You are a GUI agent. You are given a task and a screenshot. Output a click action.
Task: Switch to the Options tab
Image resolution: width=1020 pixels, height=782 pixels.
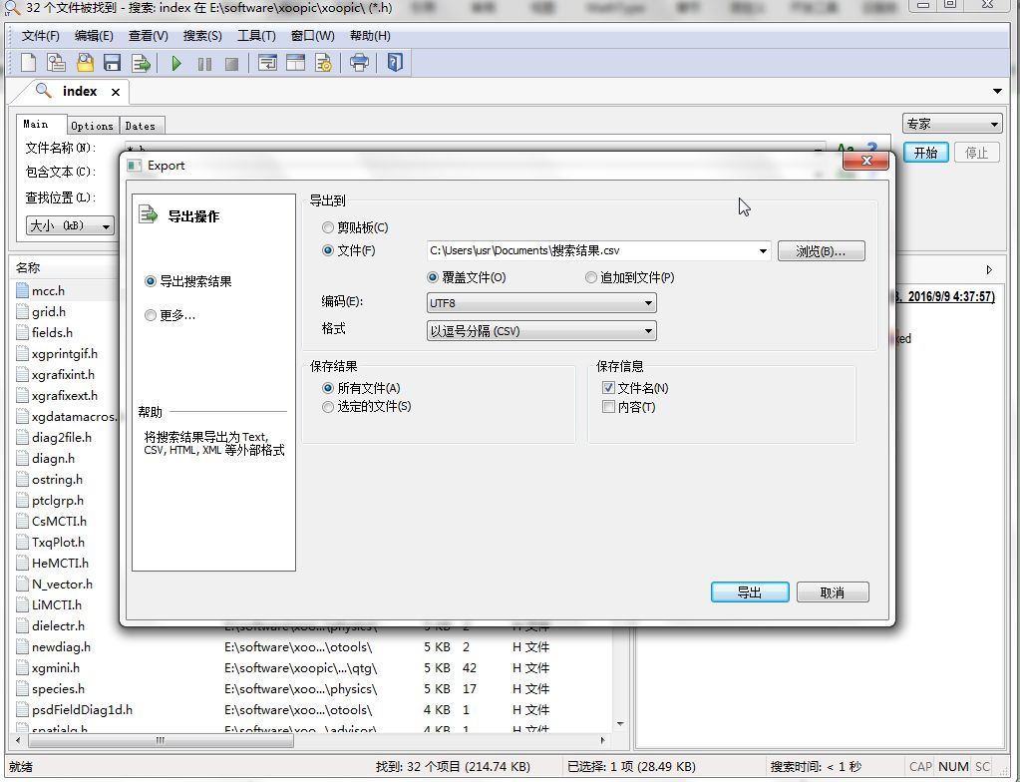coord(92,125)
